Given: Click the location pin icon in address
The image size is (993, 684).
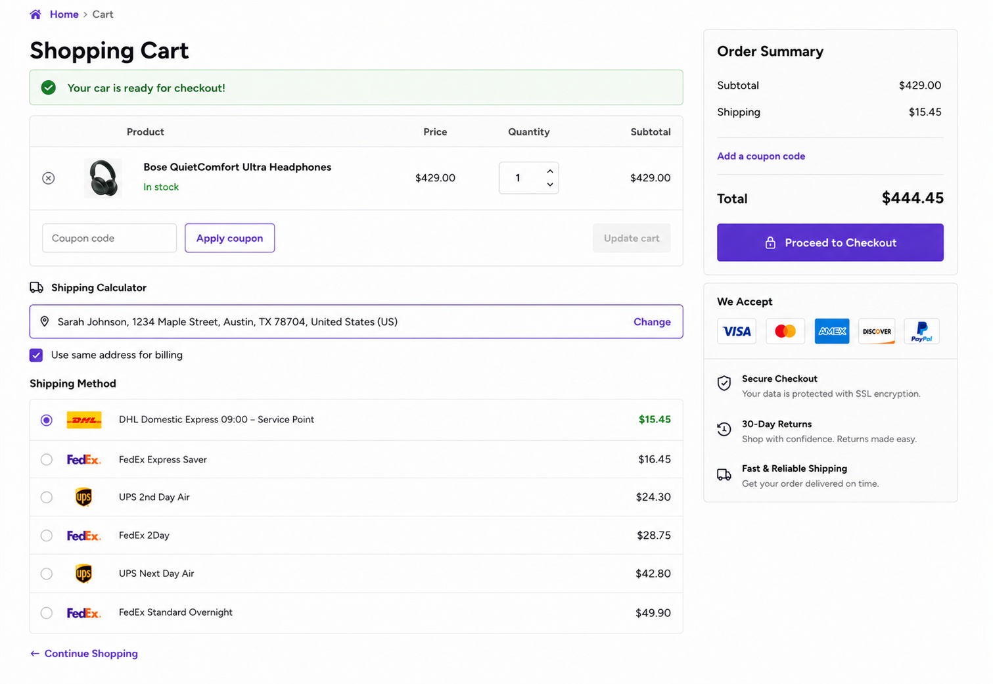Looking at the screenshot, I should (x=45, y=321).
